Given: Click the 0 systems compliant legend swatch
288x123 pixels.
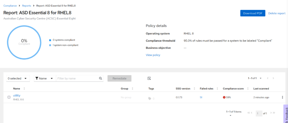Looking at the screenshot, I should tap(50, 40).
